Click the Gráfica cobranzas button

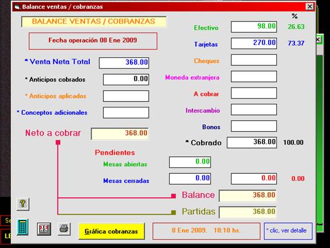click(111, 231)
